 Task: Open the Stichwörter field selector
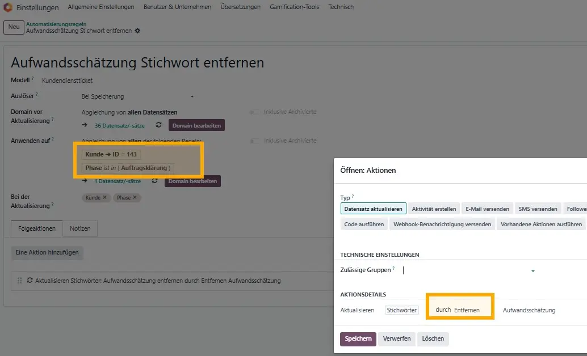pyautogui.click(x=401, y=310)
